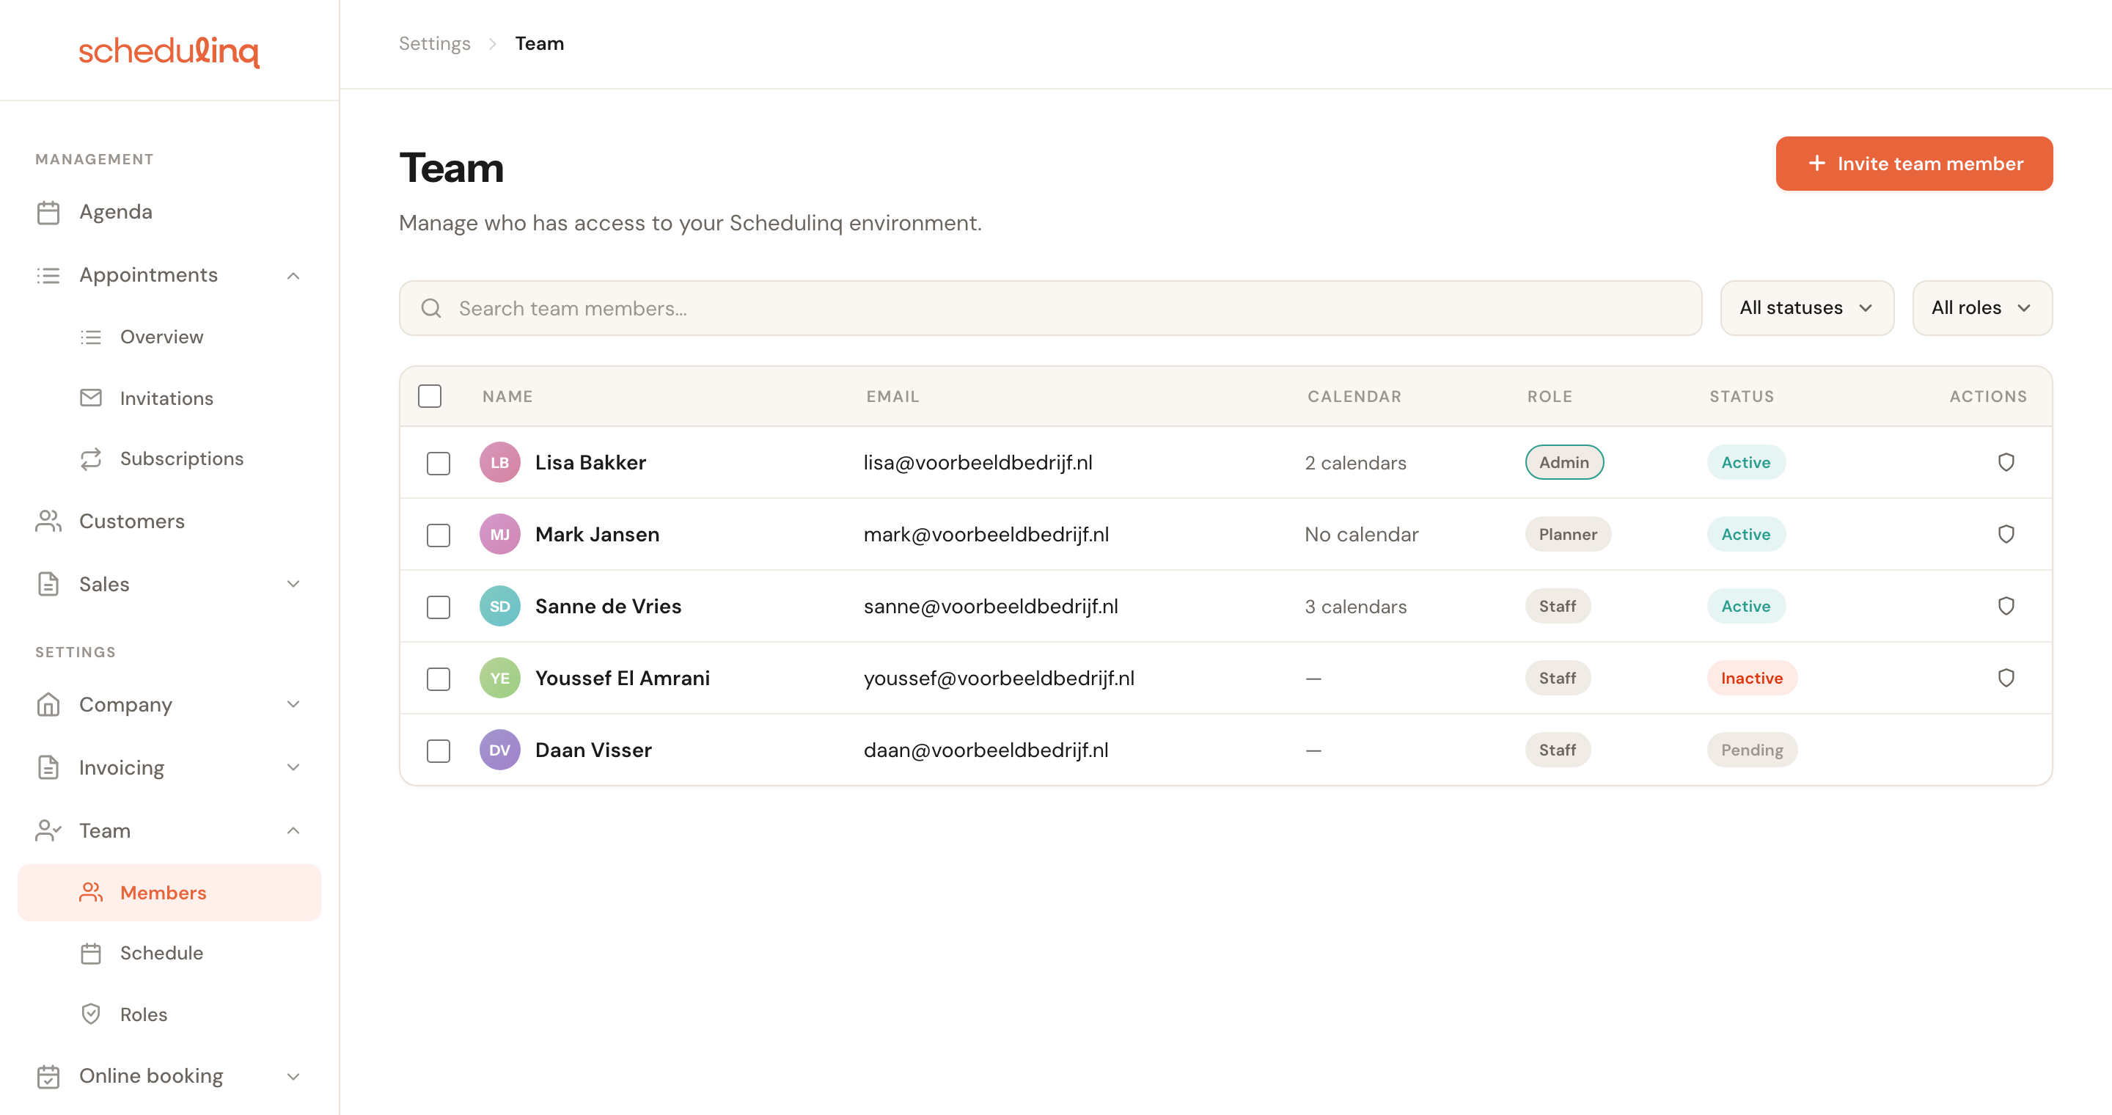Click the Search team members field

1050,308
